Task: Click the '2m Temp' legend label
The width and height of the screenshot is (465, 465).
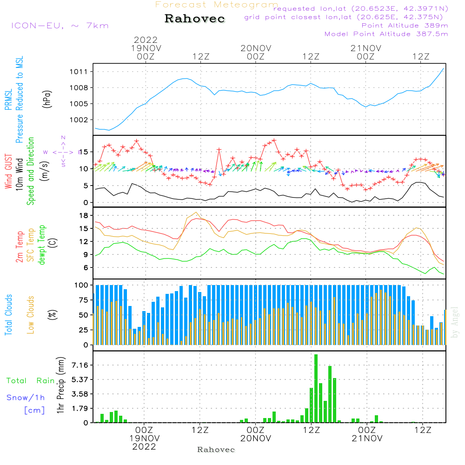Action: click(19, 247)
